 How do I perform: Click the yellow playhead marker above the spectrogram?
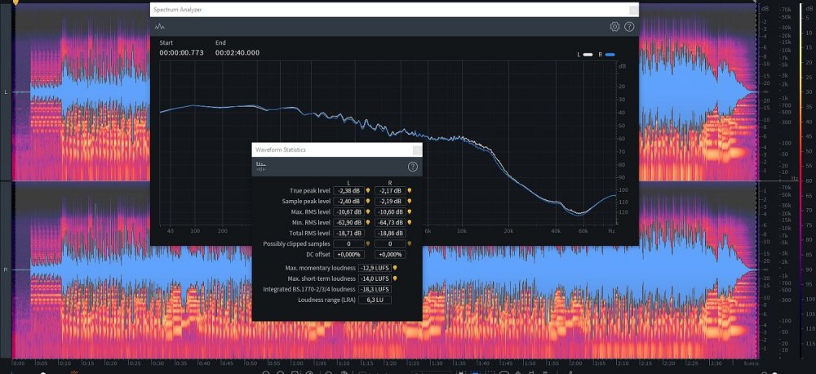[15, 3]
